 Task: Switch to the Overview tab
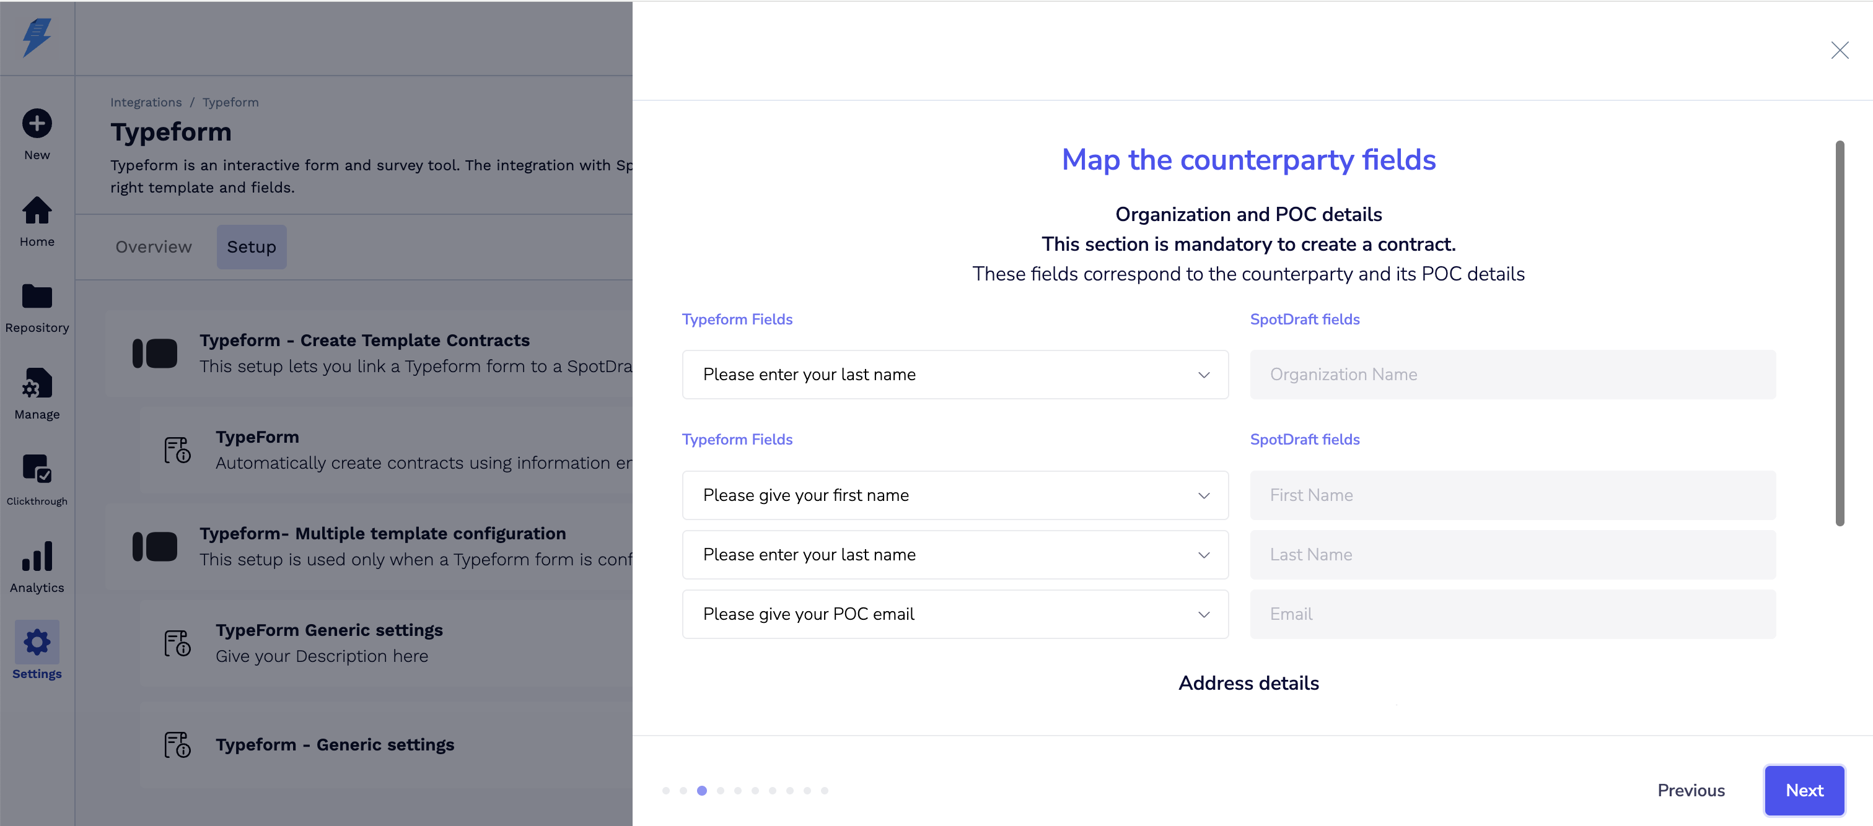[154, 247]
